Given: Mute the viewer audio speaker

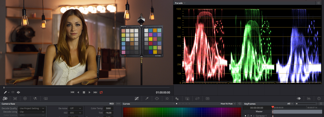Looking at the screenshot, I should coord(18,92).
